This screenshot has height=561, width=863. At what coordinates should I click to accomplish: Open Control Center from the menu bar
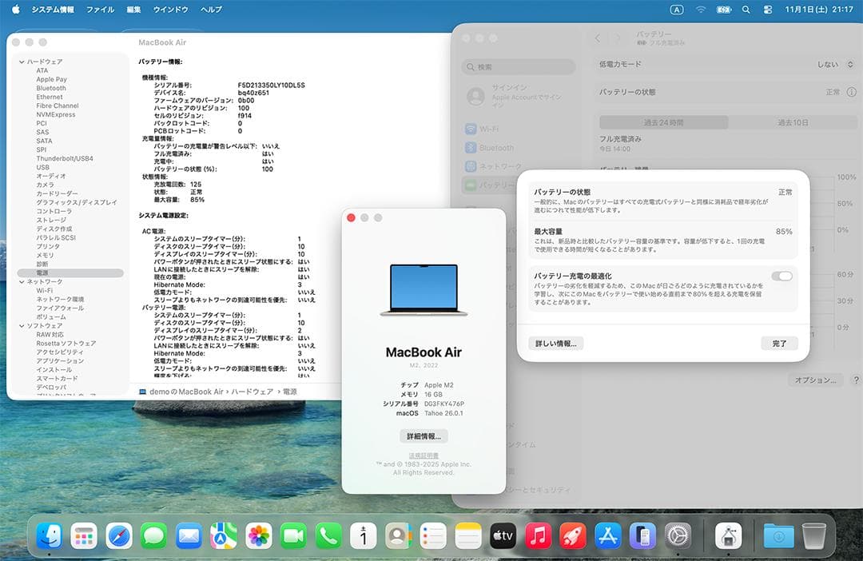pos(769,10)
